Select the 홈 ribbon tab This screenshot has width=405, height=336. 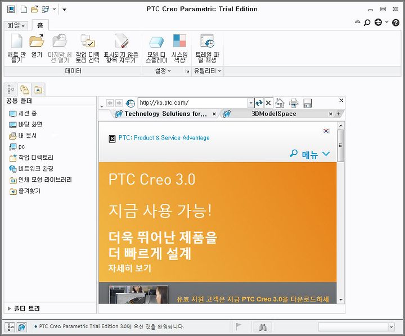40,25
